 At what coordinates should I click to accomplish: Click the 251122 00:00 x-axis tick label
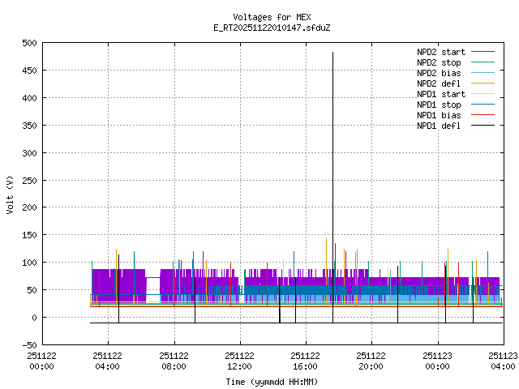pyautogui.click(x=42, y=360)
